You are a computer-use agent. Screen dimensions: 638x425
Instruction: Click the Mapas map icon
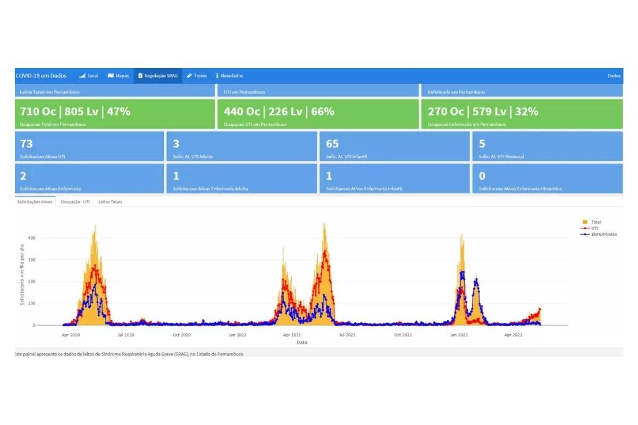tap(111, 76)
